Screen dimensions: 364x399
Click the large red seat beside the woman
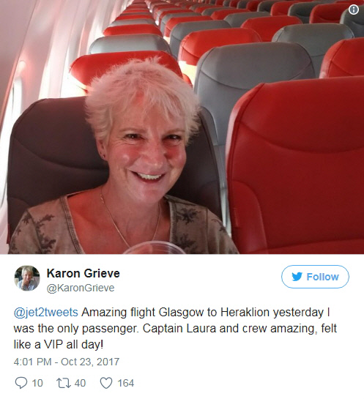(295, 168)
